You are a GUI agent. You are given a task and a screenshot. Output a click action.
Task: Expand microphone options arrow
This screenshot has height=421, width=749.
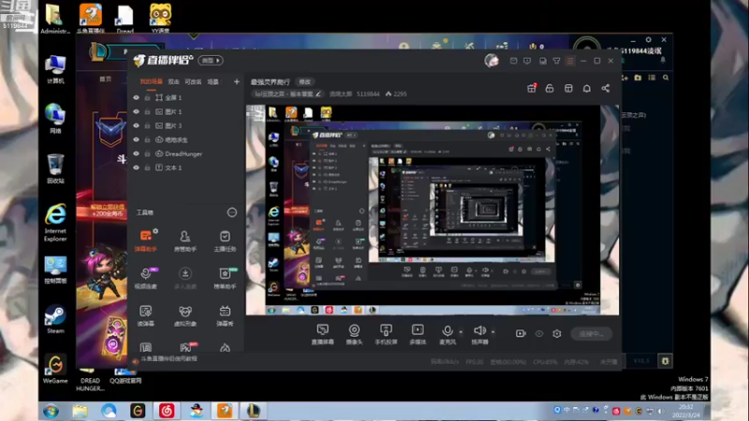(461, 331)
